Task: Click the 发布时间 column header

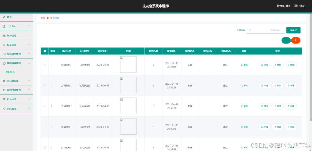Action: pos(172,51)
